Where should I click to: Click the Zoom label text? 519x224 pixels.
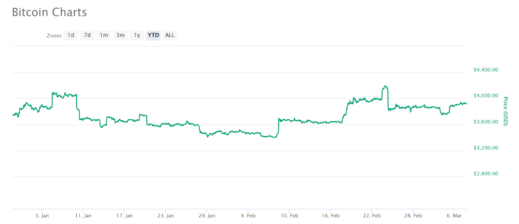(54, 36)
